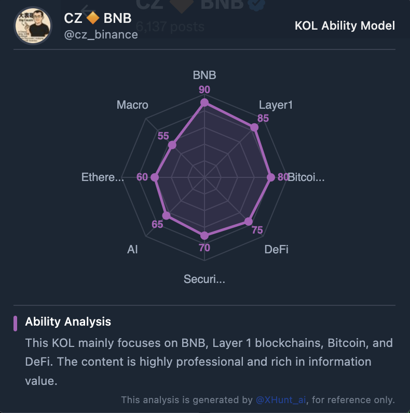Select the BNB axis label
The image size is (410, 413).
point(204,75)
